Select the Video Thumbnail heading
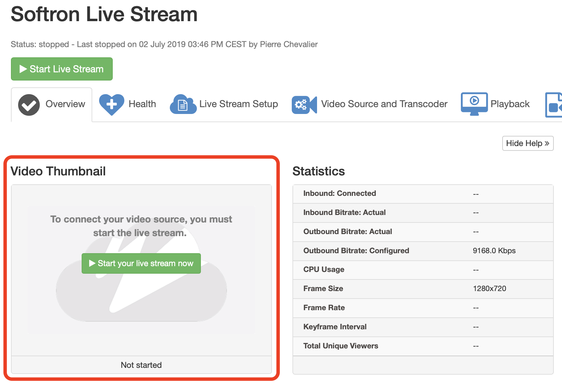 point(58,171)
